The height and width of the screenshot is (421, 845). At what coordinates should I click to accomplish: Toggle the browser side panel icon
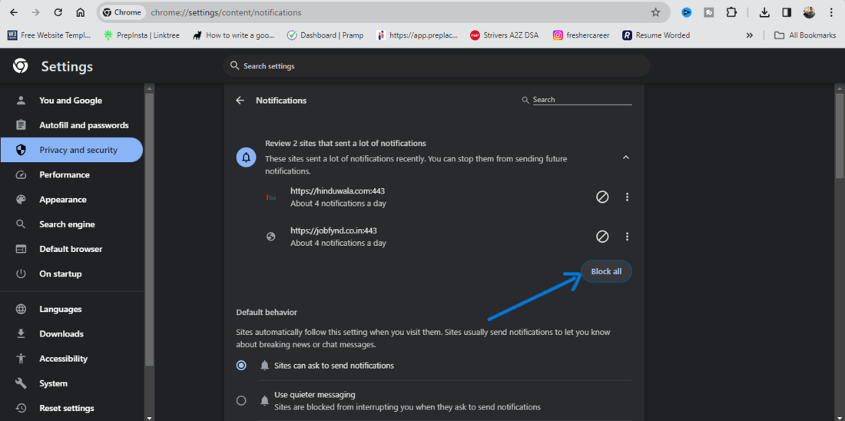click(x=787, y=12)
